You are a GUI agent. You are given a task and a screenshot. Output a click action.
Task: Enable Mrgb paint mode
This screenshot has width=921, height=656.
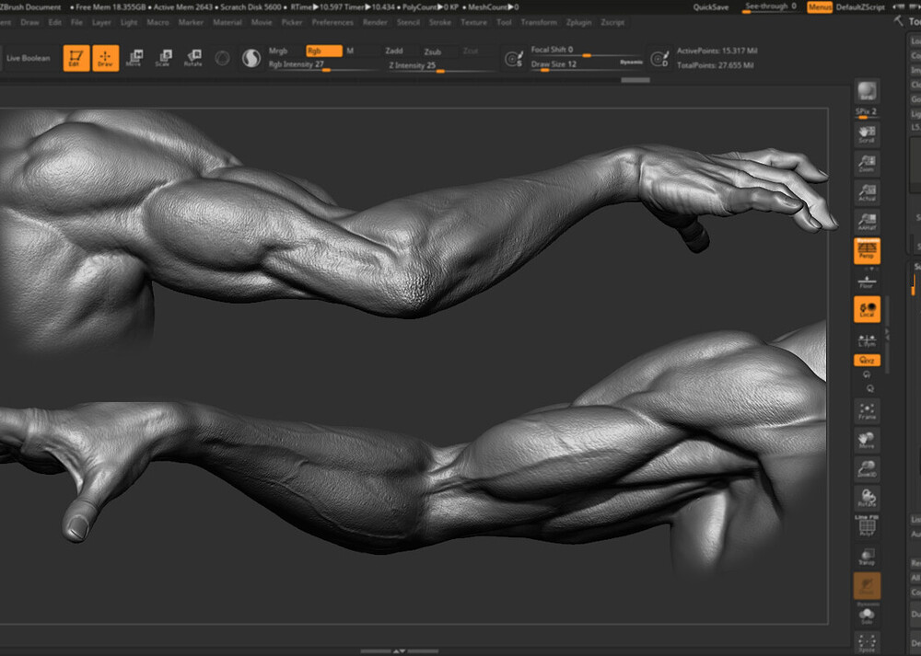click(x=278, y=51)
